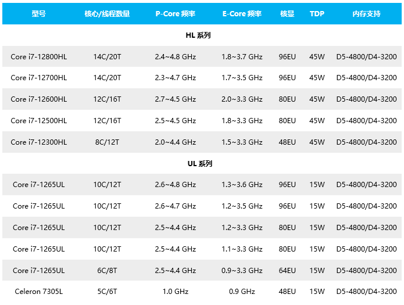Select the 2.6~4.7 GHz frequency cell
Viewport: 404px width, 305px height.
pyautogui.click(x=175, y=206)
